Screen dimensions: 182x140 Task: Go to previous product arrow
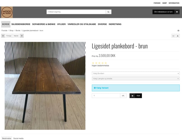[3, 36]
